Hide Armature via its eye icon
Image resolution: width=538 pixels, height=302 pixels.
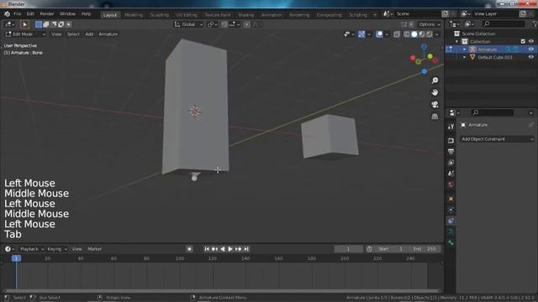[x=530, y=49]
